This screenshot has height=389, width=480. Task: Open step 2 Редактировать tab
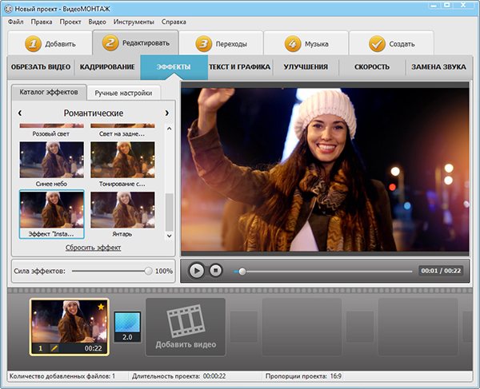136,43
